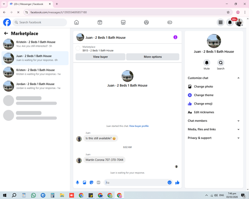The width and height of the screenshot is (249, 199).
Task: Attach a photo file
Action: (85, 183)
